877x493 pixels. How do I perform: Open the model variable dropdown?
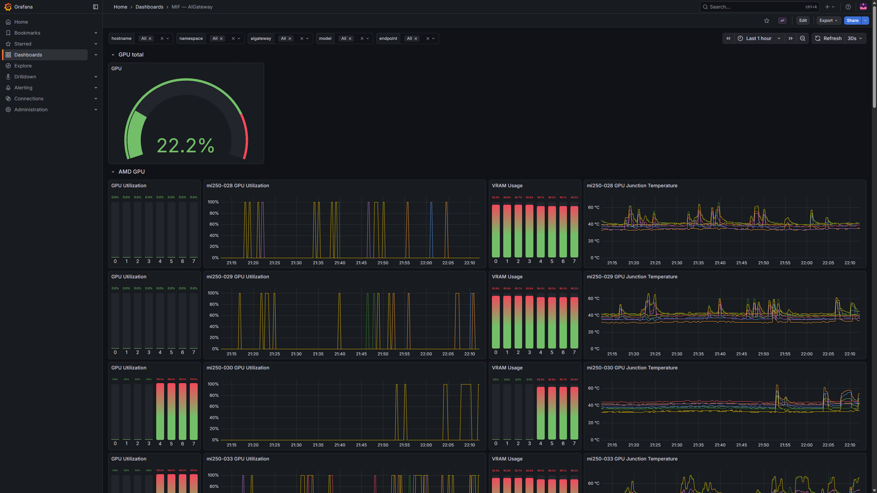368,39
